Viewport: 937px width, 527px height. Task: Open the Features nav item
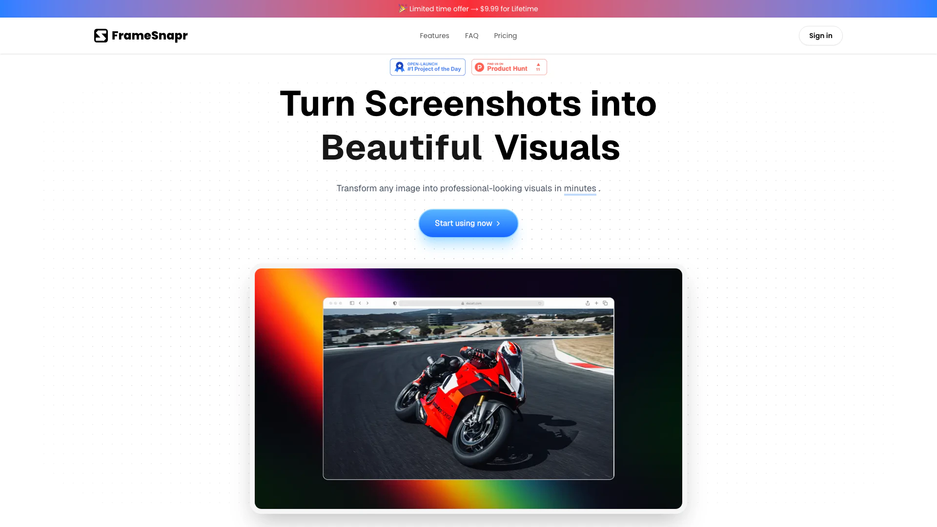click(434, 36)
